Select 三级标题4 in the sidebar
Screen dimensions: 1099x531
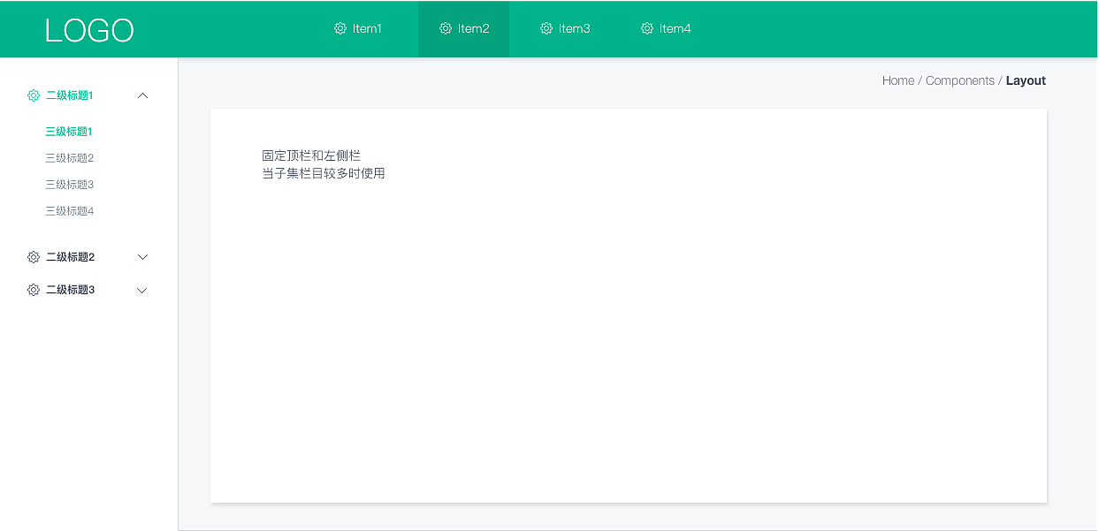[x=69, y=210]
